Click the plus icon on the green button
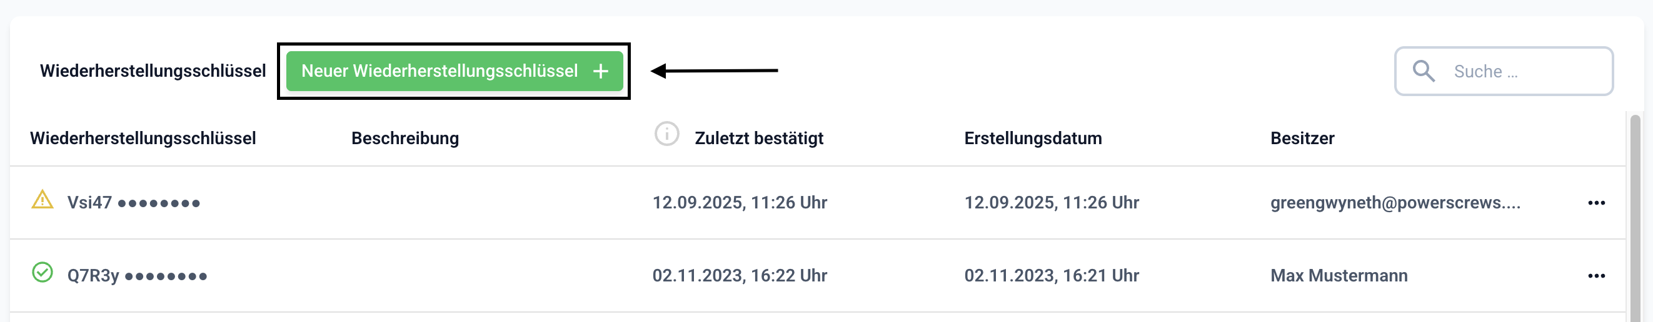Screen dimensions: 1653x322 pyautogui.click(x=601, y=71)
